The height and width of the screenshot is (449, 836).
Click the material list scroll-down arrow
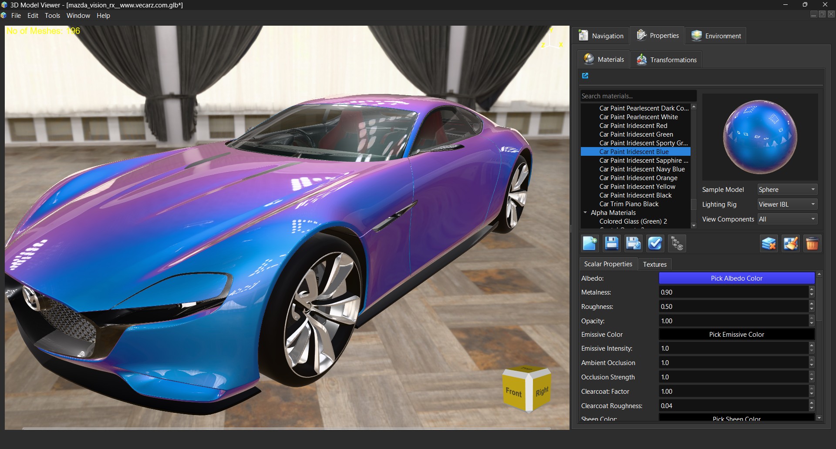coord(694,225)
